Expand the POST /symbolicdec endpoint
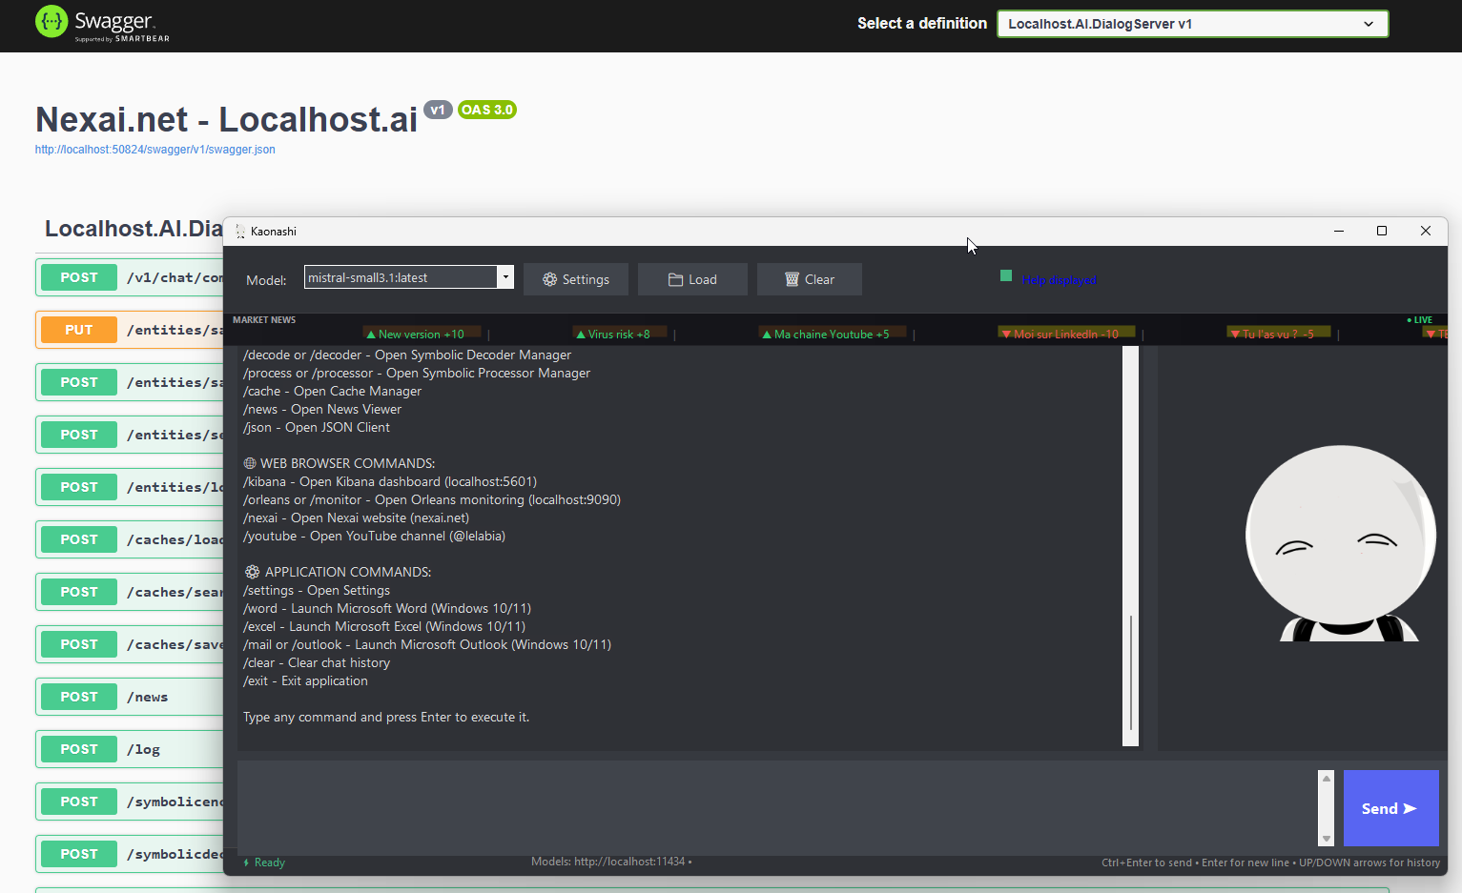The height and width of the screenshot is (893, 1462). (x=130, y=854)
